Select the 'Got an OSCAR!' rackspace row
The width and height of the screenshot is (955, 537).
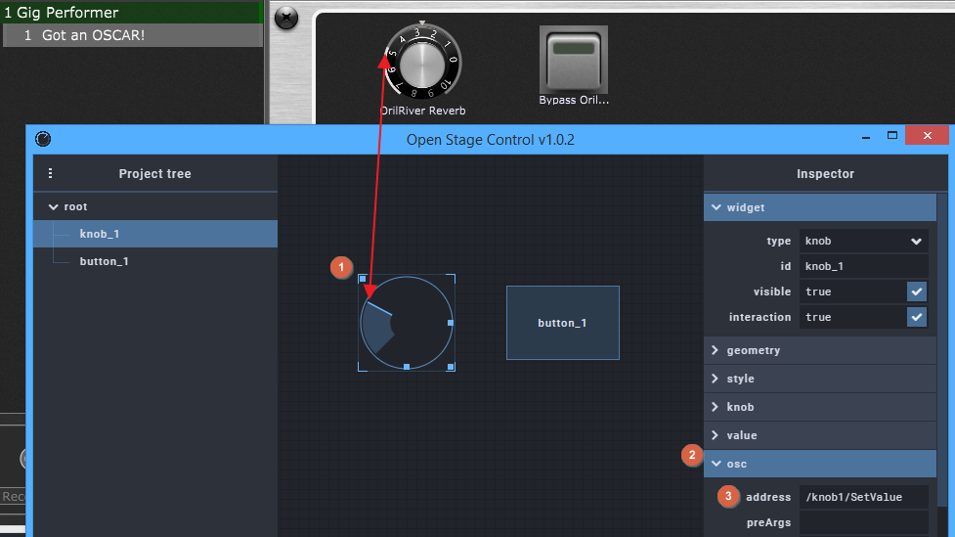(133, 35)
